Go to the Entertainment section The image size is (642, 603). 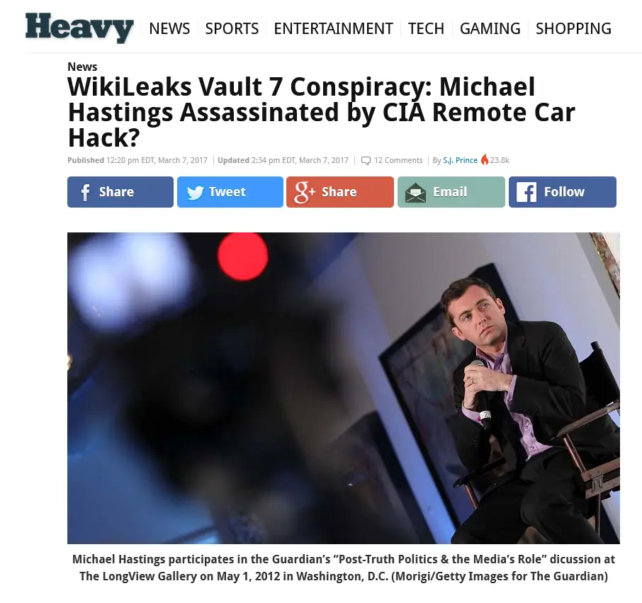tap(333, 28)
